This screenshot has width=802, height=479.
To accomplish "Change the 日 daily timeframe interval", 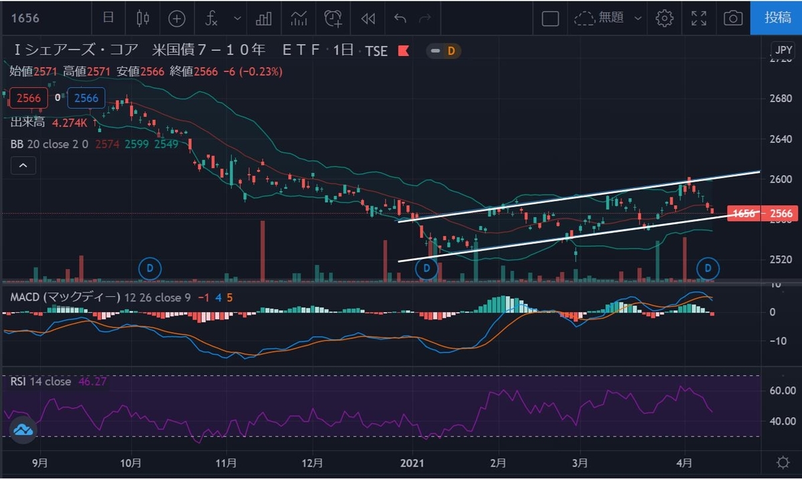I will click(x=108, y=18).
